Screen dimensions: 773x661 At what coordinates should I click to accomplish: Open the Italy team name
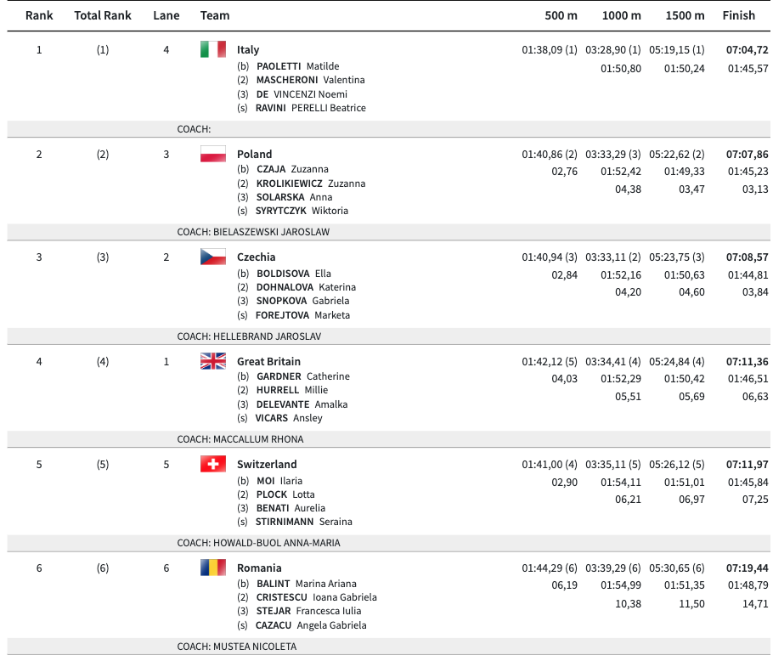248,50
